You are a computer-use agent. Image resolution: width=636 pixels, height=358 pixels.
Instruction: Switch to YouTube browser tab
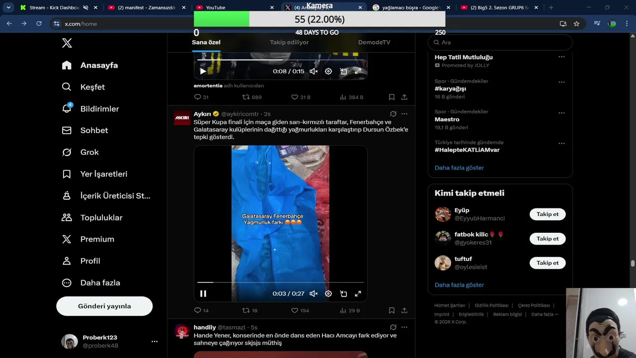(235, 7)
